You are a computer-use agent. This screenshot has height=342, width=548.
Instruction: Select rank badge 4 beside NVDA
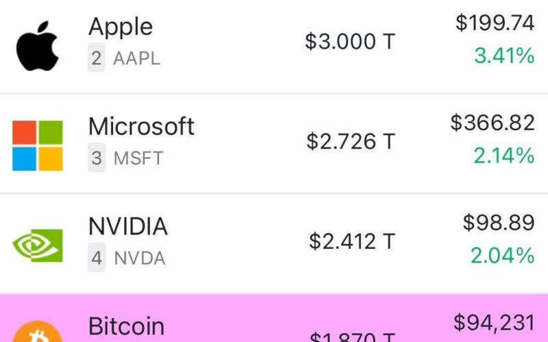(x=97, y=258)
